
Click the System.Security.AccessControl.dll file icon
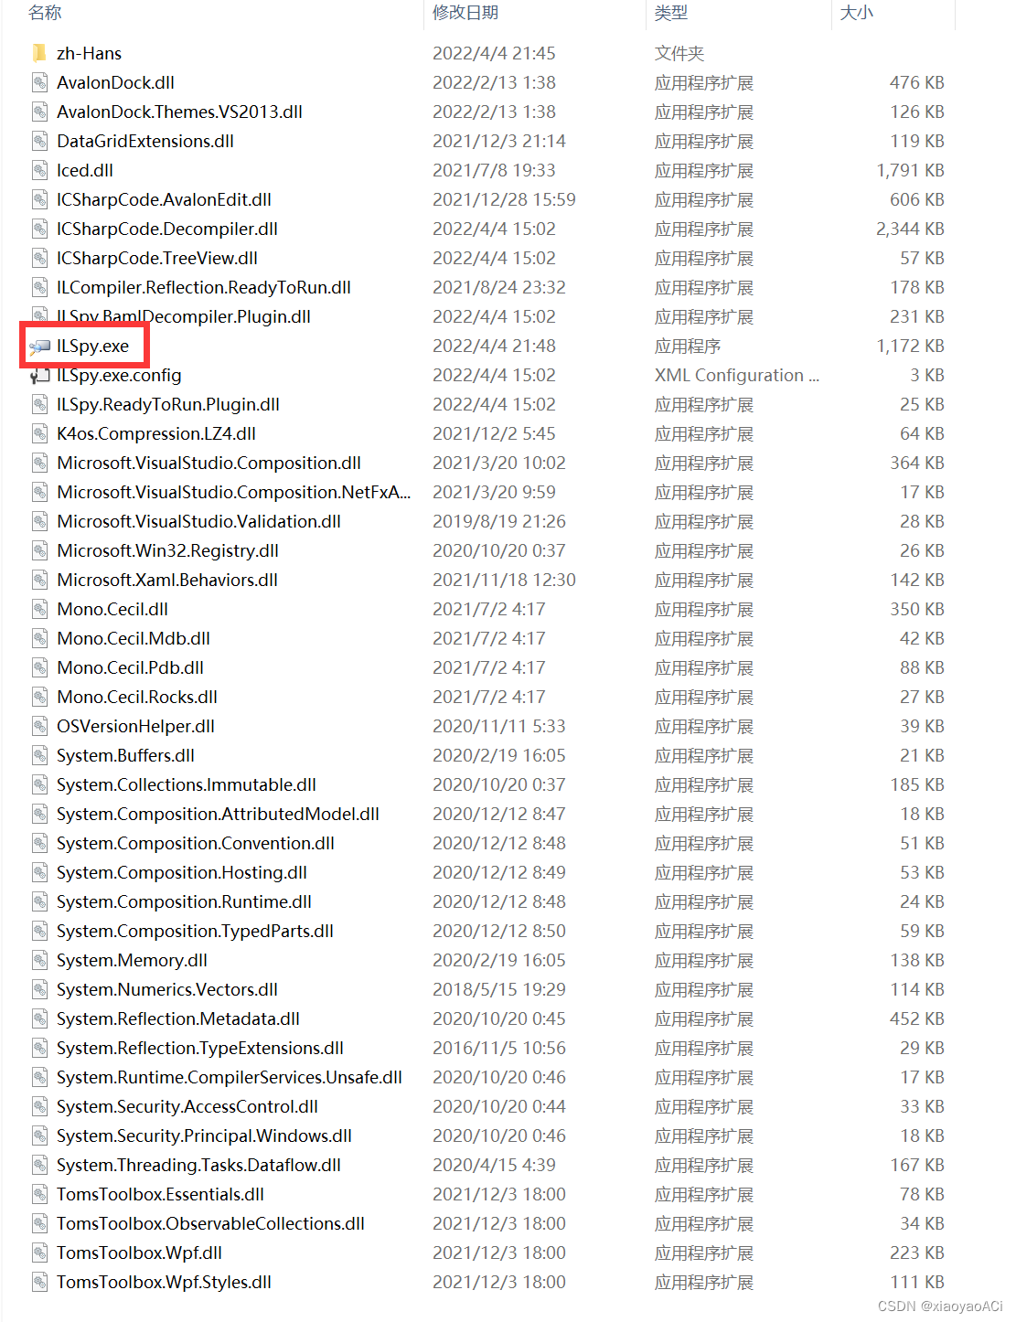39,1106
